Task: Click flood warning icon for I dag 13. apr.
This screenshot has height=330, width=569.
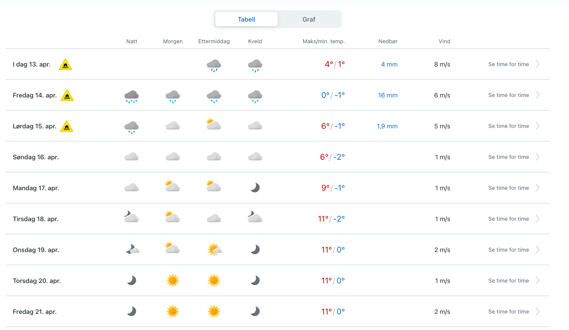Action: point(65,64)
